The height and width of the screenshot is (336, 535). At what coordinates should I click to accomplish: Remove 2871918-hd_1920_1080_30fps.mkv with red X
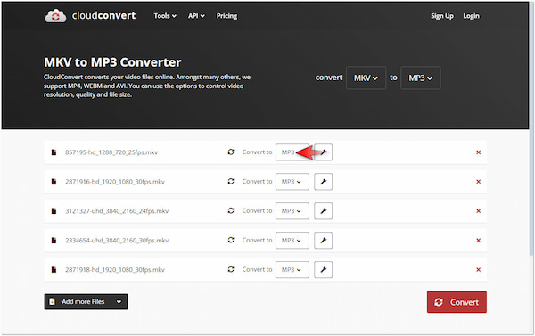click(x=478, y=269)
